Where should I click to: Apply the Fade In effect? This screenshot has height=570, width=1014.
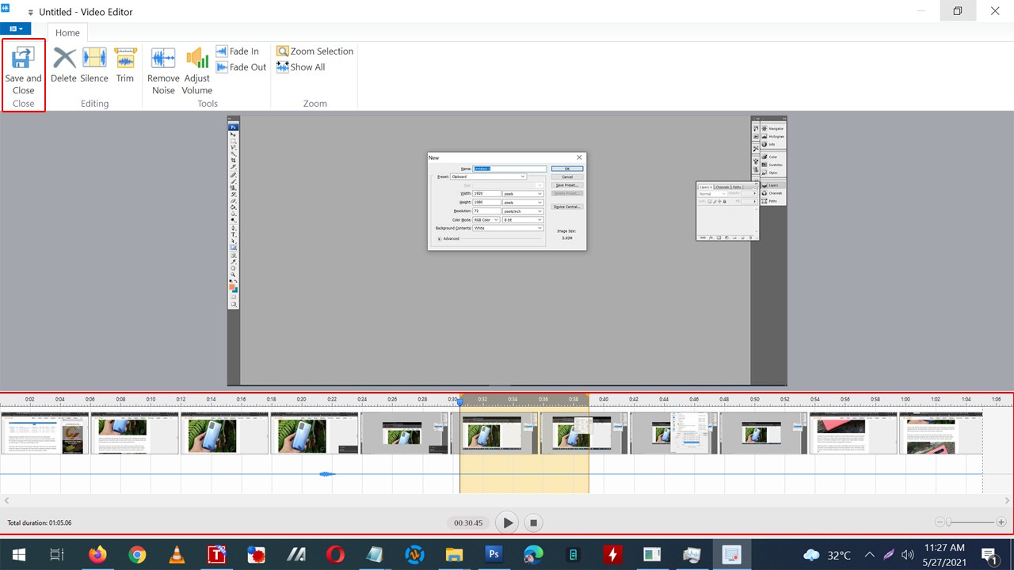pos(237,51)
